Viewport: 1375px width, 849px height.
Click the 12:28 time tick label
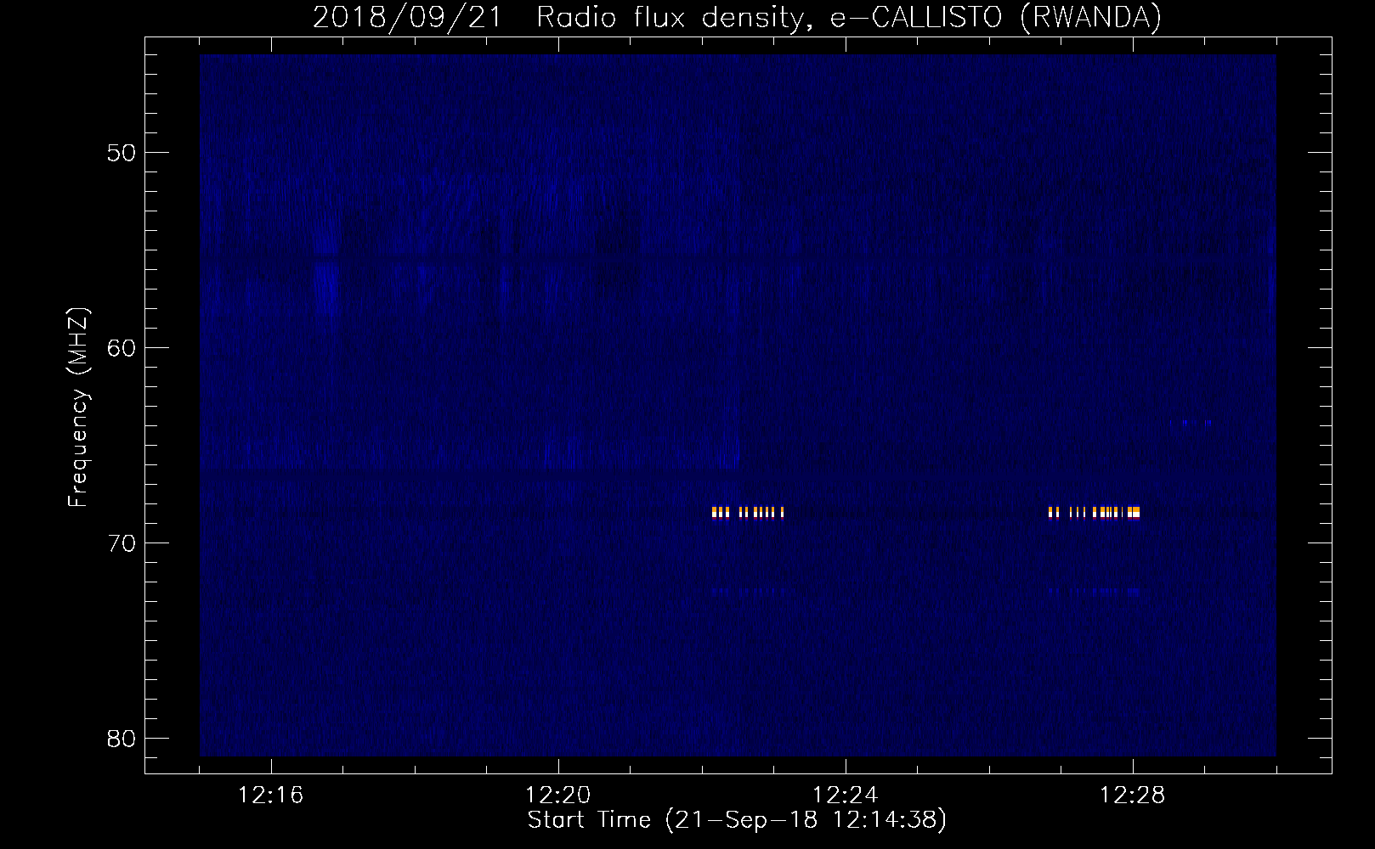coord(1133,796)
